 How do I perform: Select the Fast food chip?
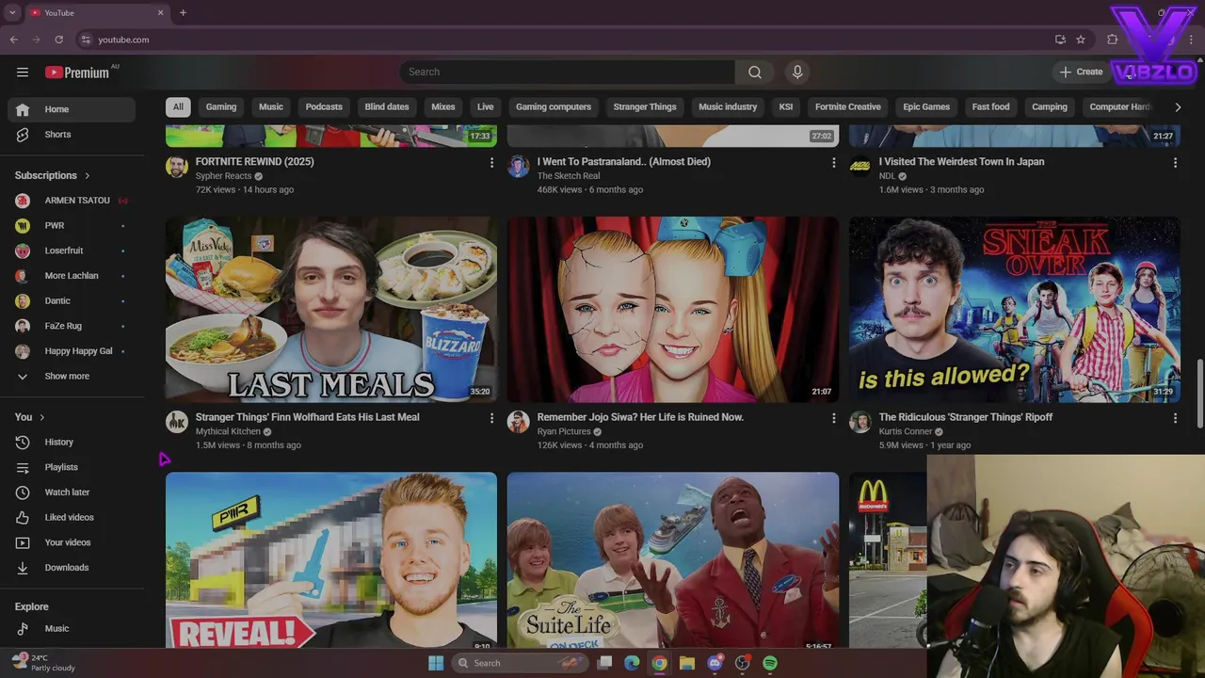990,106
